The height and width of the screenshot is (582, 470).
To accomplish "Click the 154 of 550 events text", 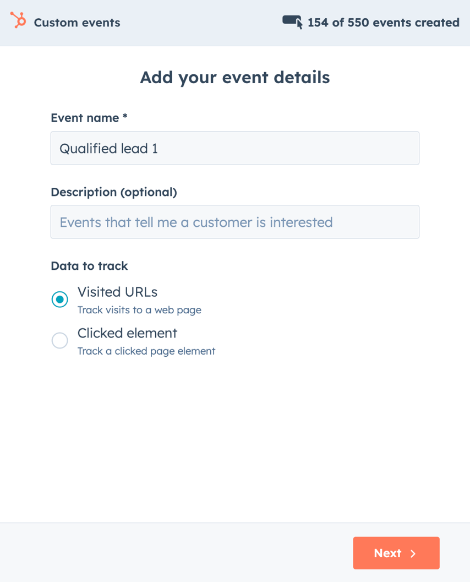I will [x=383, y=23].
